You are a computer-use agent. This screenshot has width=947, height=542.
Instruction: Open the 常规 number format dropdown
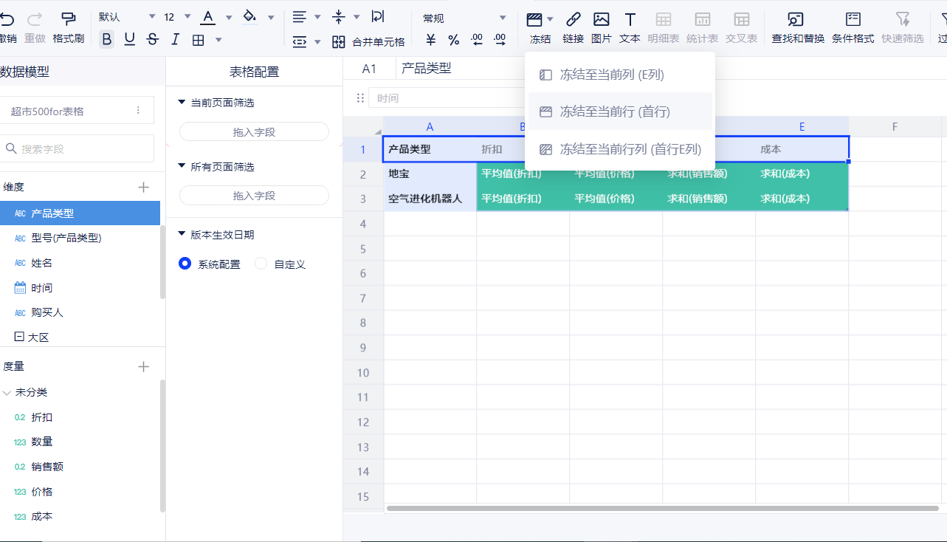point(465,18)
